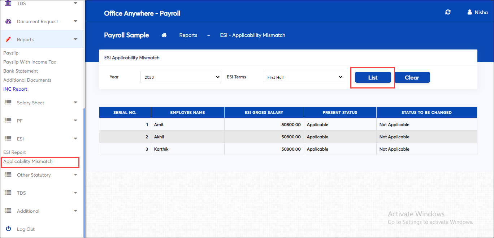Click the ESI Gross Salary column header
The width and height of the screenshot is (494, 238).
click(x=264, y=112)
